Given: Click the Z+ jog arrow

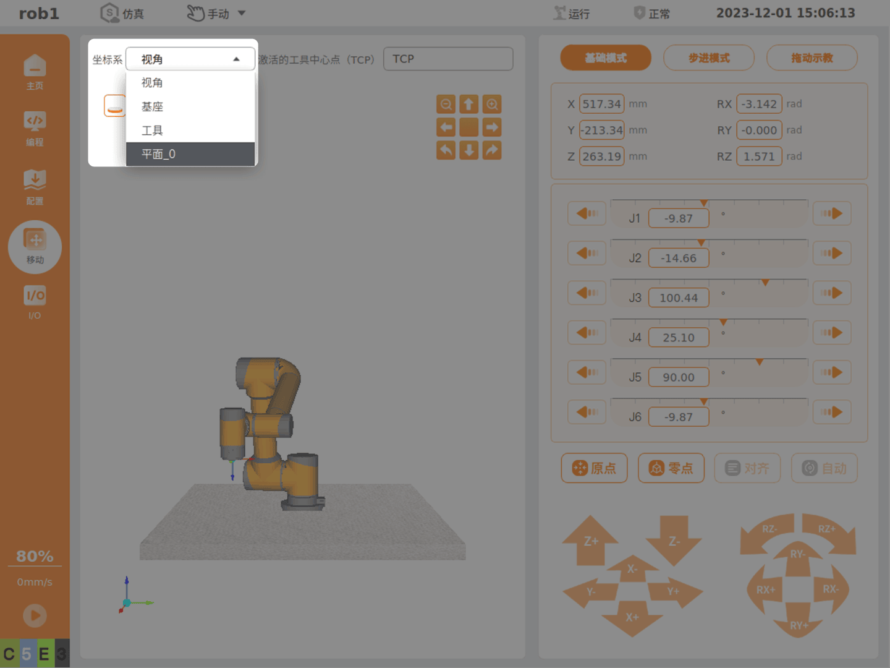Looking at the screenshot, I should (590, 540).
